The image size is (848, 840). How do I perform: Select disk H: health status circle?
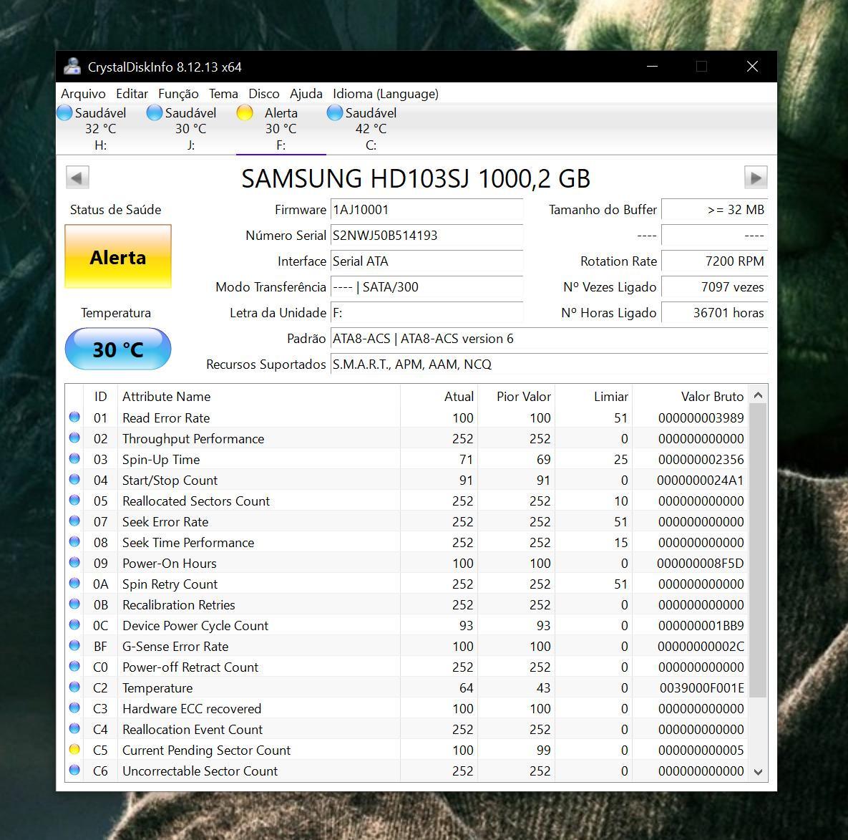point(64,112)
